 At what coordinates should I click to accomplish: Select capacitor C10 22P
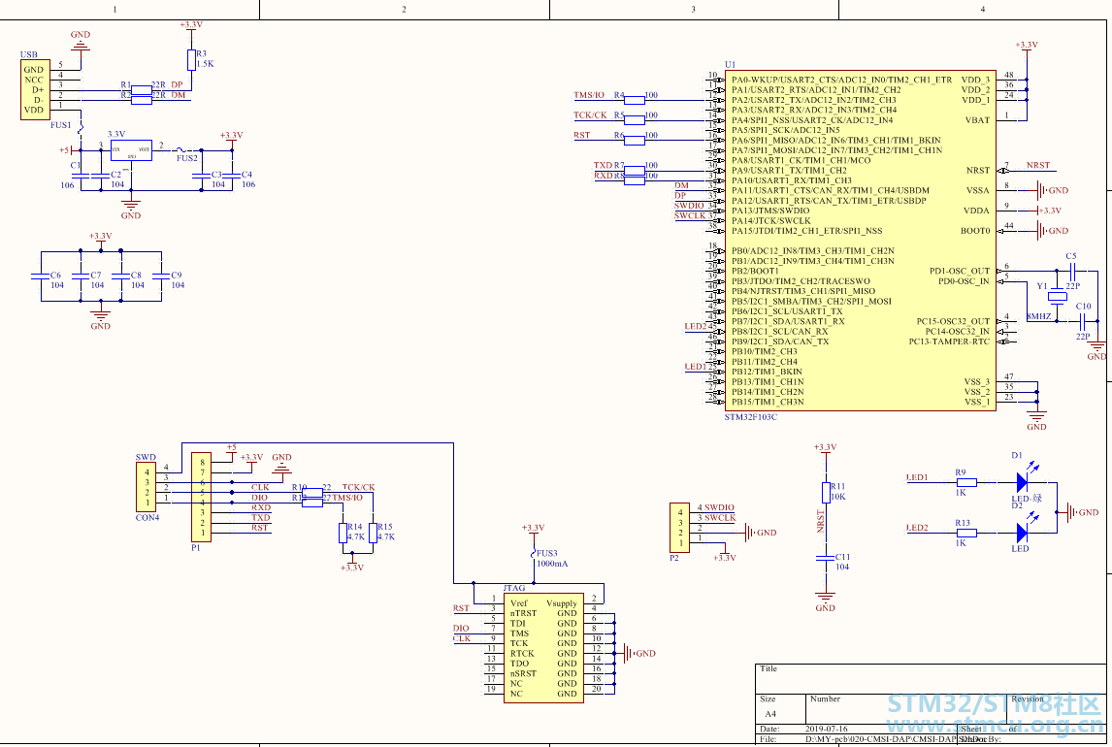coord(1082,321)
